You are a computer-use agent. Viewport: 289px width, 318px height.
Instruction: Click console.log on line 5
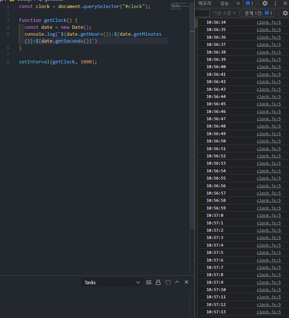(x=40, y=34)
